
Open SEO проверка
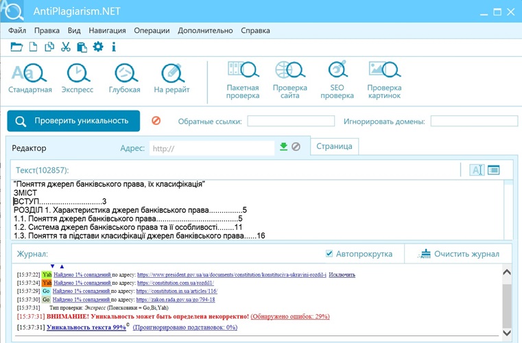pyautogui.click(x=337, y=80)
